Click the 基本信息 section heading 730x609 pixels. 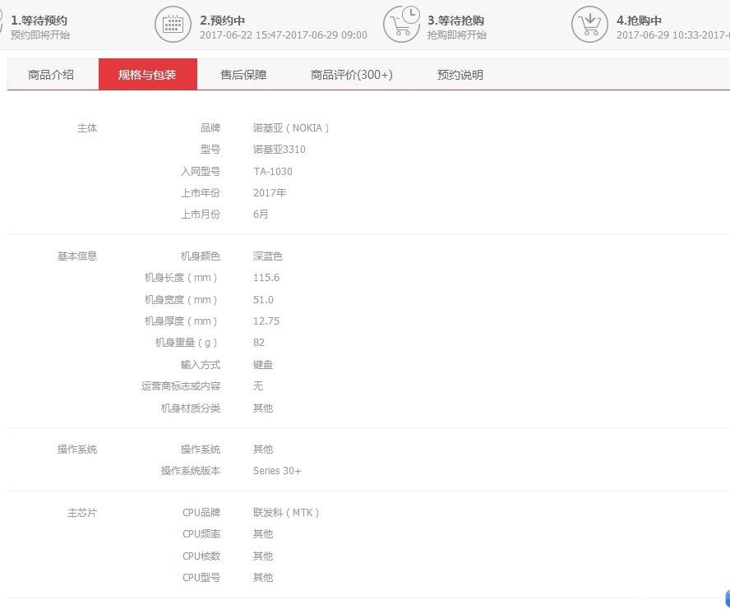(77, 256)
